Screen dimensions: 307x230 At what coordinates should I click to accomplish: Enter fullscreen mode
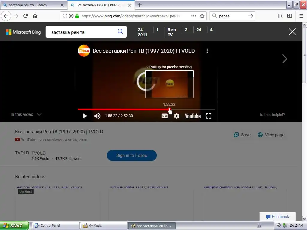point(209,116)
